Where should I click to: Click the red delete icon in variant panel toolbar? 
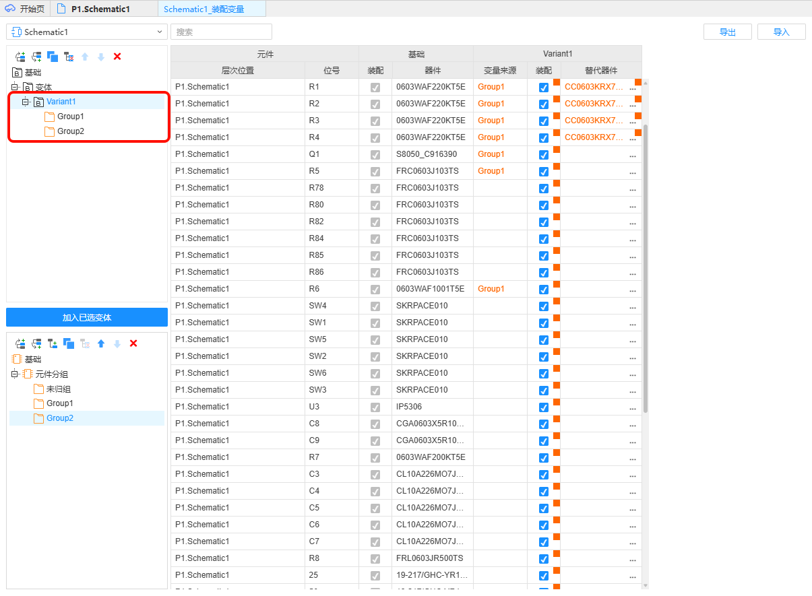[x=117, y=57]
